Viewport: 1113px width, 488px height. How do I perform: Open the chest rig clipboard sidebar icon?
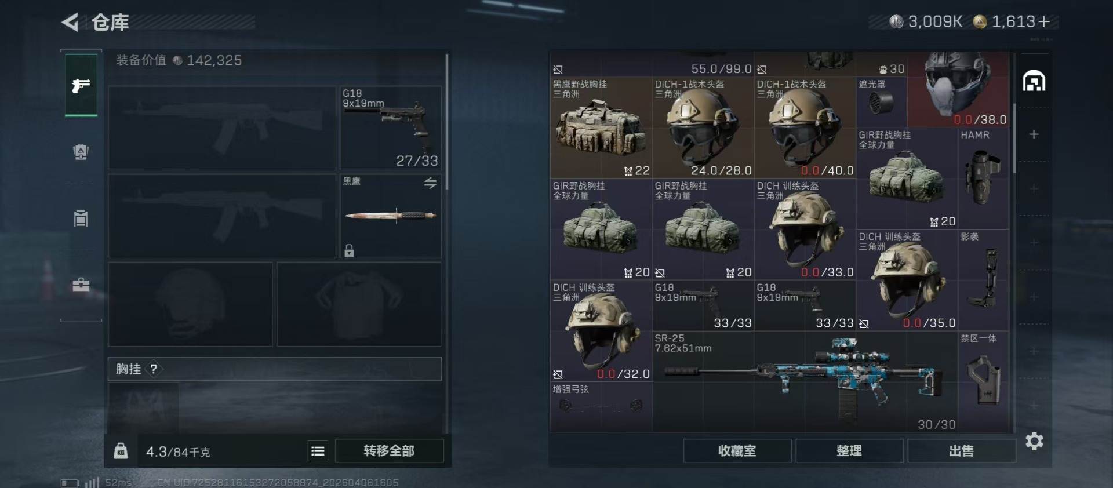coord(81,218)
